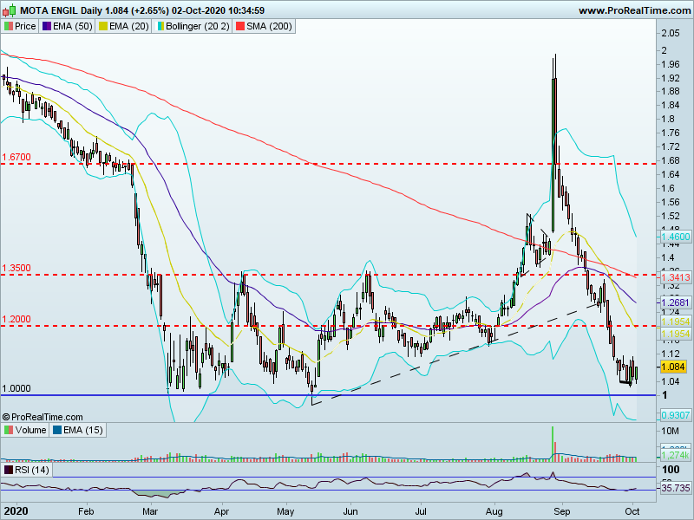The image size is (694, 520).
Task: Click the 1.0000 support level label
Action: click(x=16, y=388)
